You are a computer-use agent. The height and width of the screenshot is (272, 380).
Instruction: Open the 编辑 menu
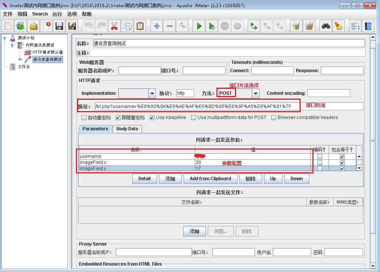point(22,14)
